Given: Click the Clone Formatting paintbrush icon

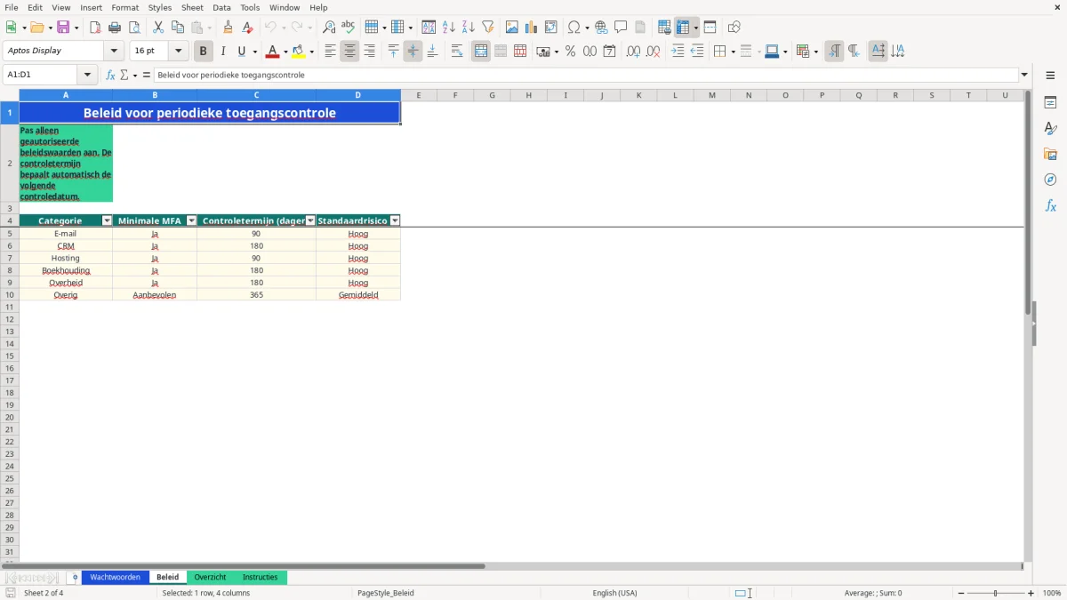Looking at the screenshot, I should click(x=229, y=28).
